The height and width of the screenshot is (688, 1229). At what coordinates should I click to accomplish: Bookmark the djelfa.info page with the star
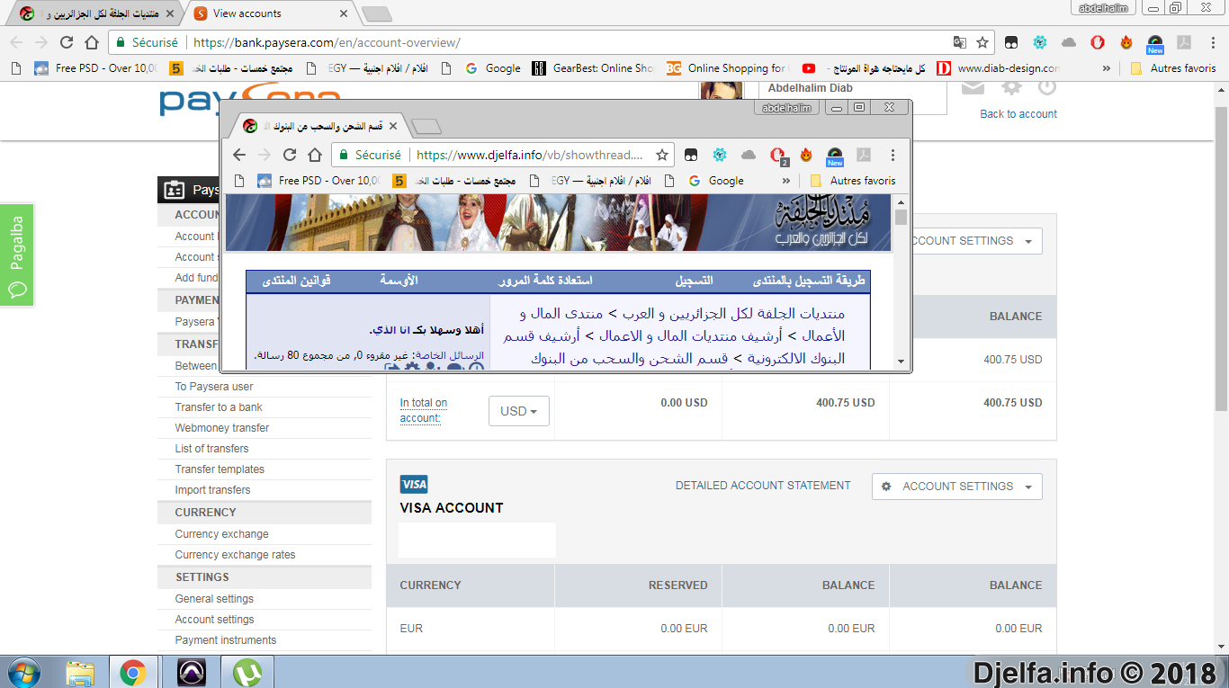click(662, 155)
